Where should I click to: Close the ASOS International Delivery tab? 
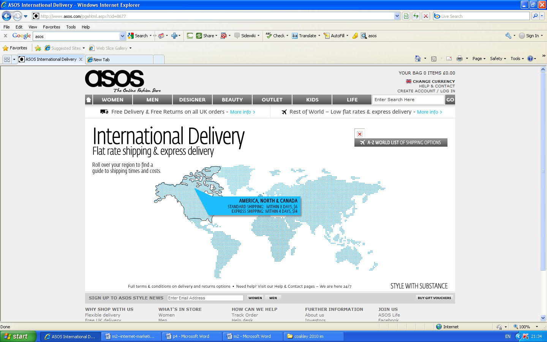coord(81,59)
